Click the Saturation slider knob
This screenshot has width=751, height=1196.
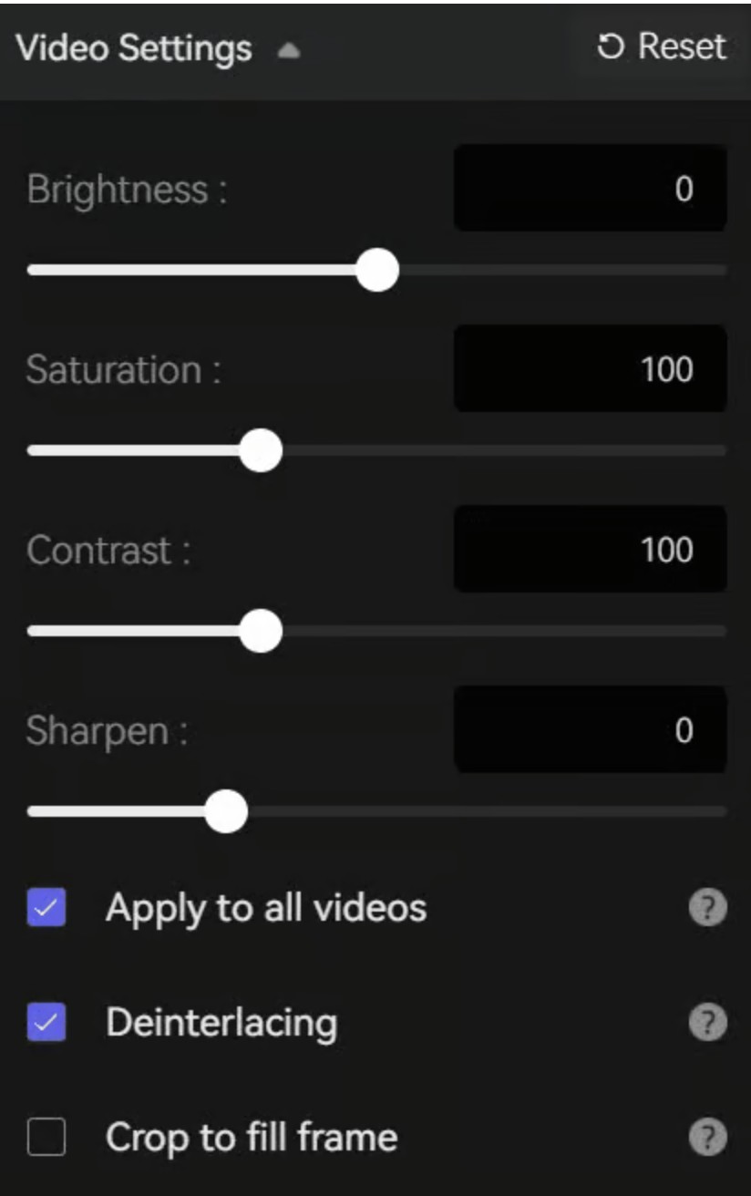(261, 450)
